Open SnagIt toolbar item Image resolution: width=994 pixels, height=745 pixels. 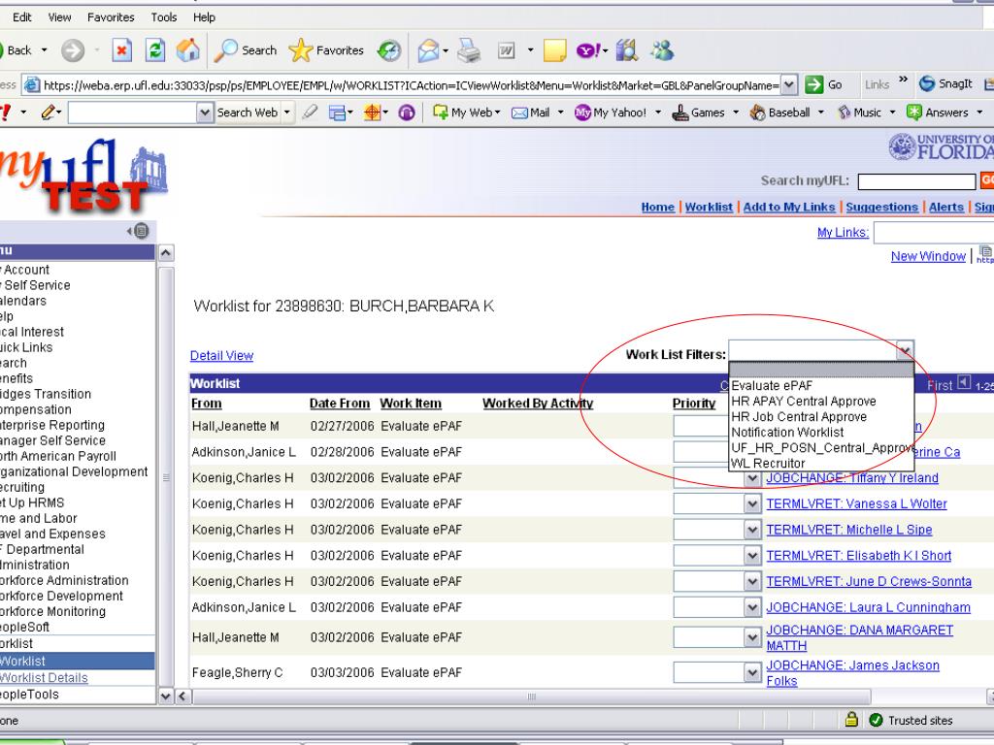coord(945,83)
